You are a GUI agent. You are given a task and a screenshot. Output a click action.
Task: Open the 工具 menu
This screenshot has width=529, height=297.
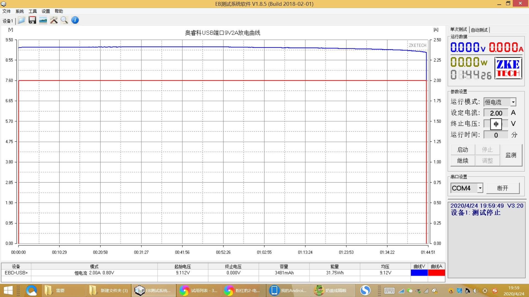click(33, 11)
